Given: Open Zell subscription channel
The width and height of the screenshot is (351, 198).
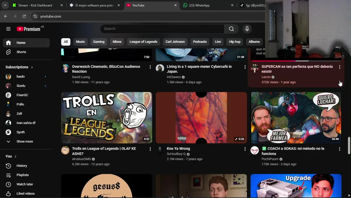Looking at the screenshot, I should click(26, 114).
